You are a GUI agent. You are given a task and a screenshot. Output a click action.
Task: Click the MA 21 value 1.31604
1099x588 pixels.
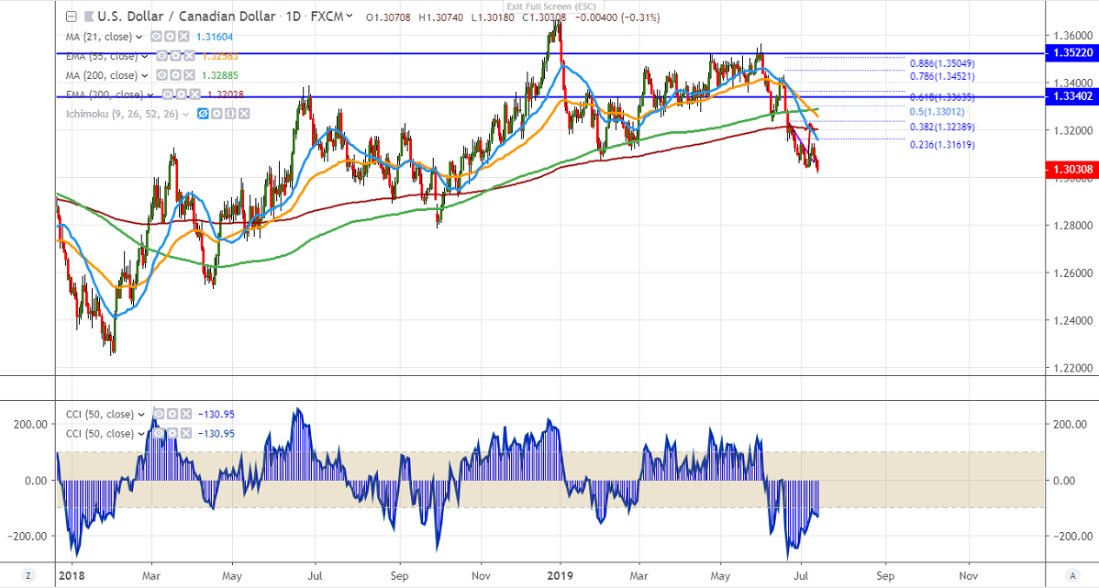pos(216,37)
